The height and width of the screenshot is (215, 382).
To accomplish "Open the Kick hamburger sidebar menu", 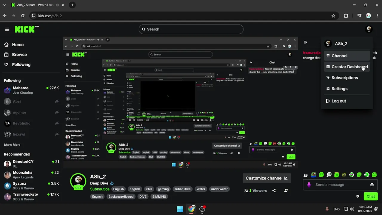I will pos(7,29).
